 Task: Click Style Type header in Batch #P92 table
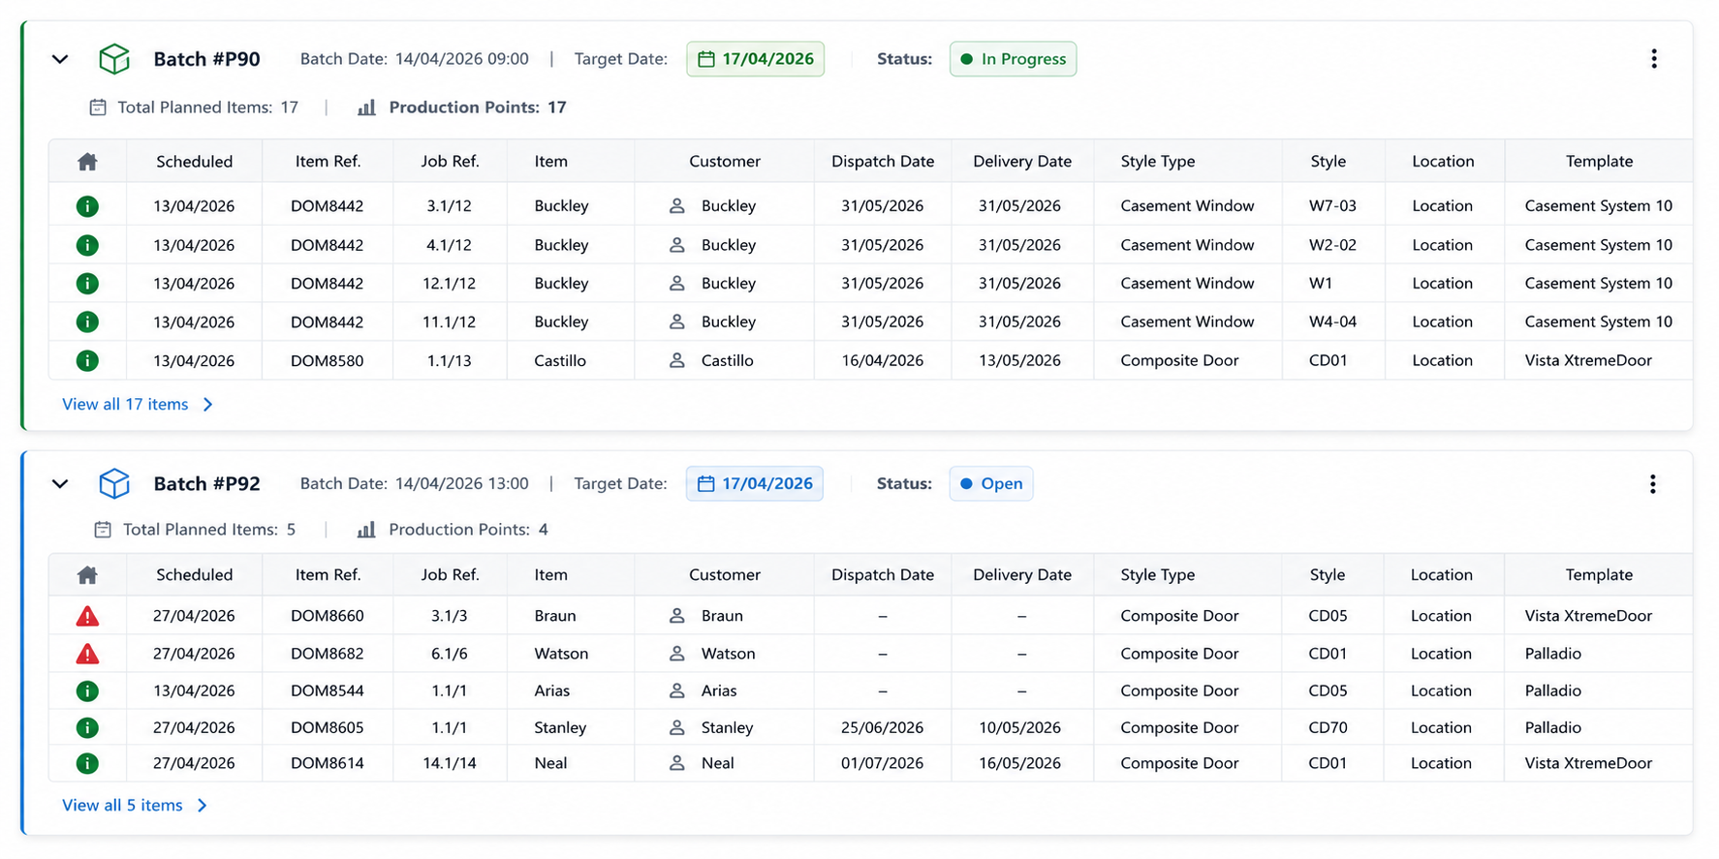(x=1158, y=575)
